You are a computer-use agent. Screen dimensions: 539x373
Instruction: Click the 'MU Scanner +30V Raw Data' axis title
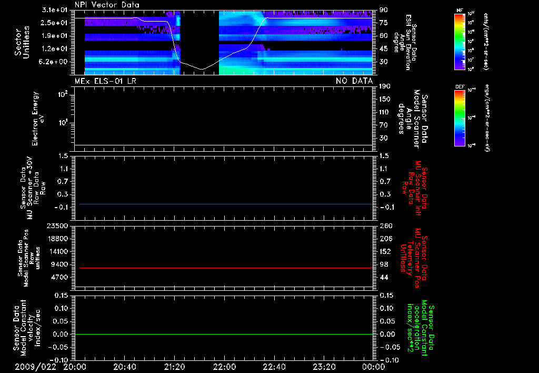pos(33,188)
